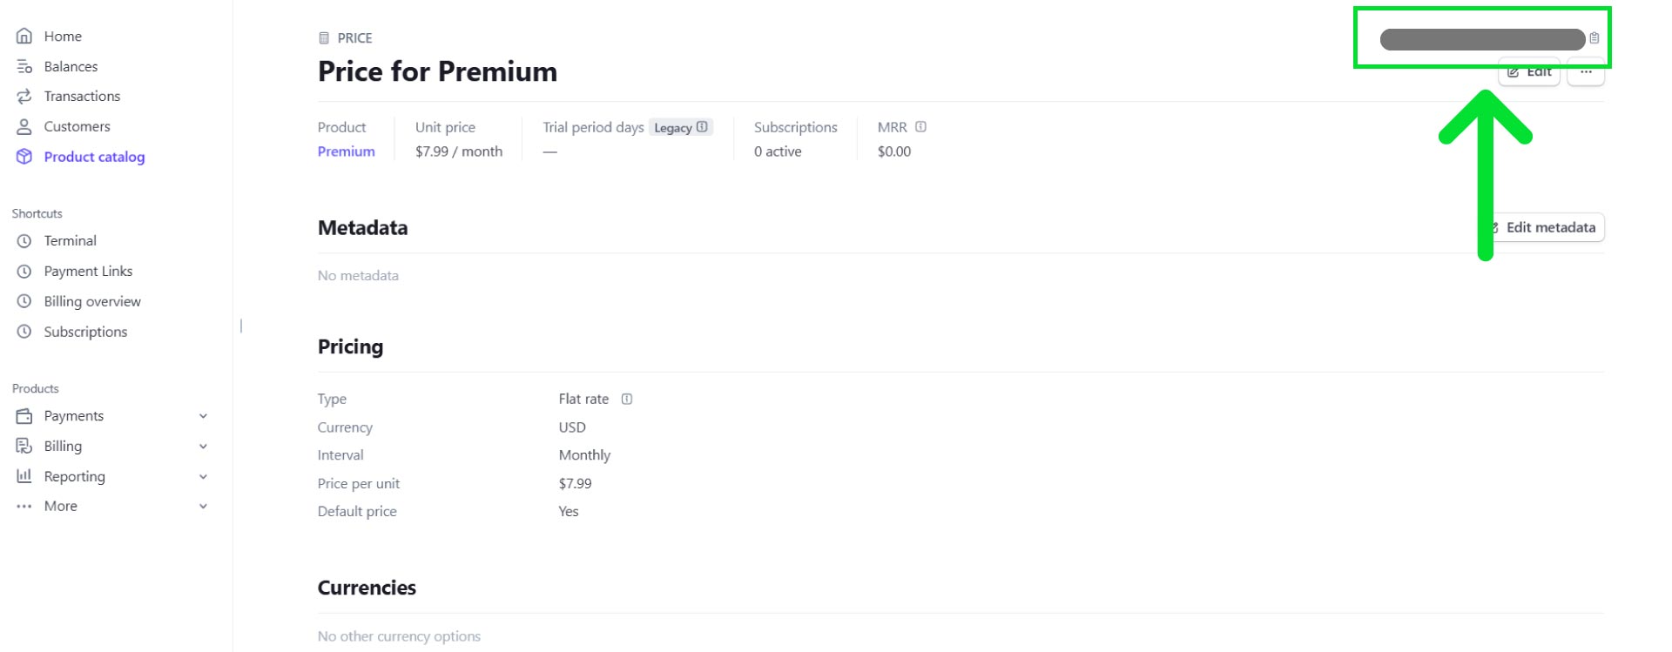Viewport: 1672px width, 652px height.
Task: Open the Transactions icon in the sidebar
Action: [x=24, y=96]
